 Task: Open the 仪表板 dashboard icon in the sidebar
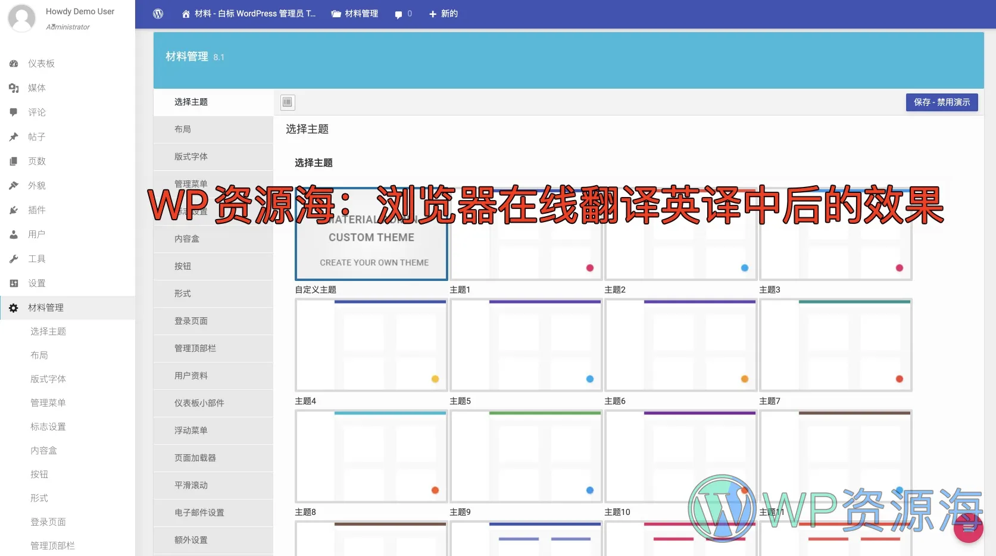click(x=14, y=64)
